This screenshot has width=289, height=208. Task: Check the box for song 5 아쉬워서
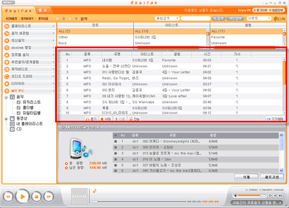pyautogui.click(x=60, y=84)
